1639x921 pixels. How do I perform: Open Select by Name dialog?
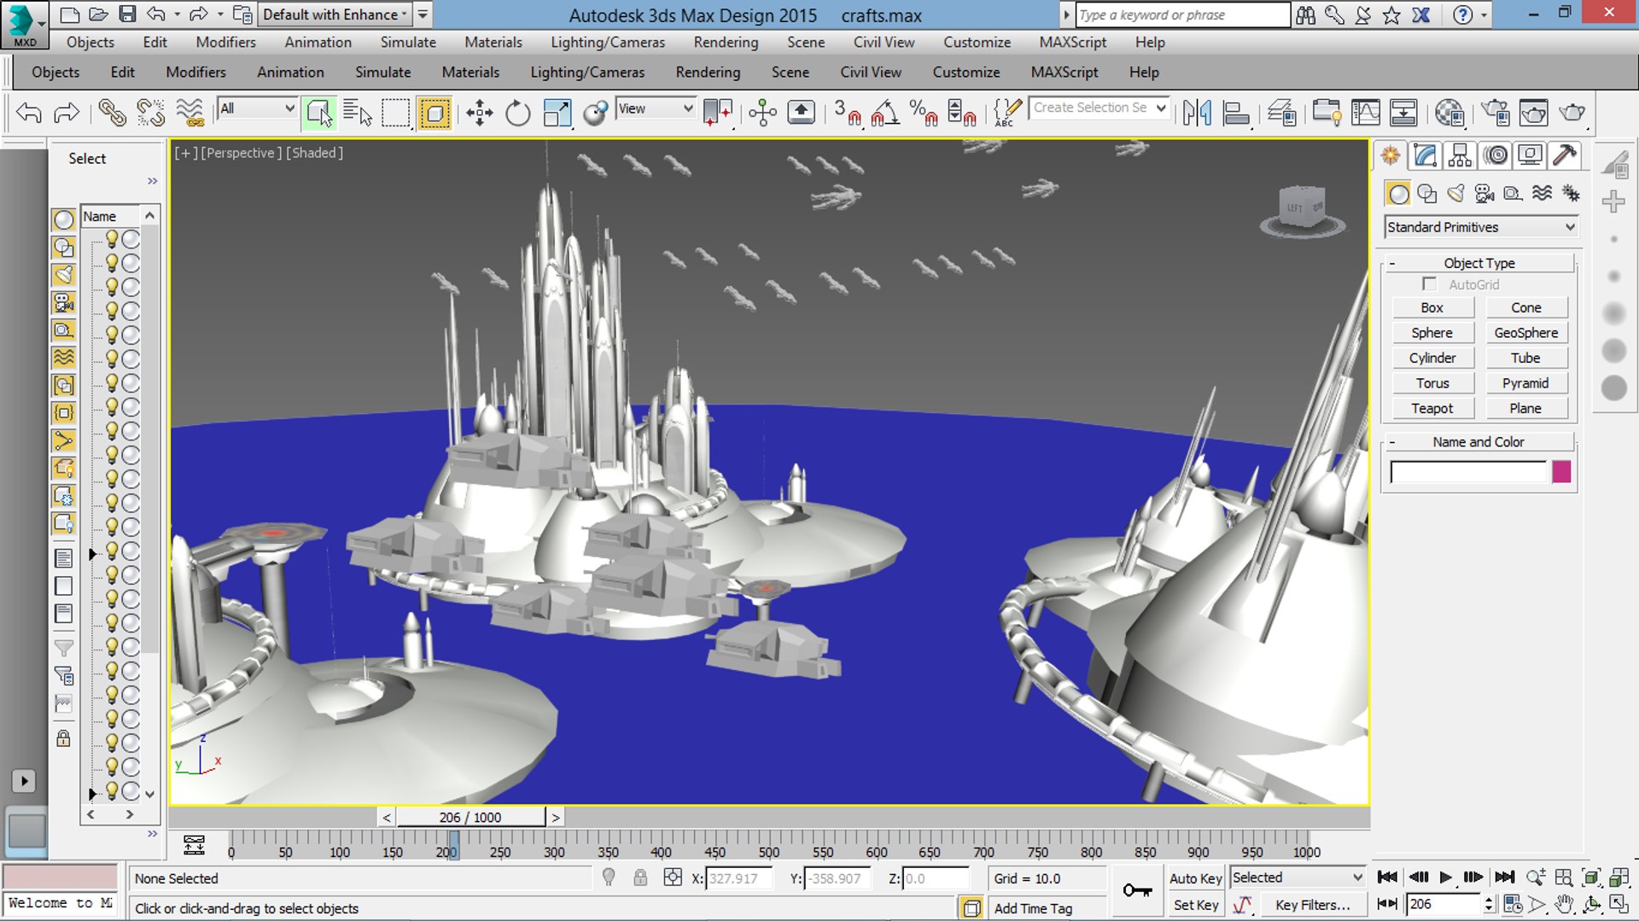(358, 113)
